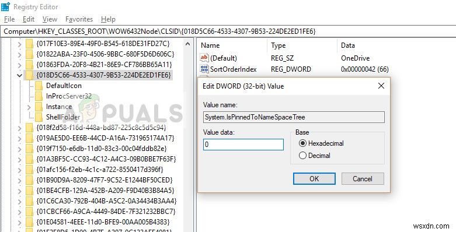Collapse the {018D5C66-4533-4307-9B53-224DE2ED1FE6} key
Viewport: 456px width, 232px height.
pyautogui.click(x=19, y=76)
